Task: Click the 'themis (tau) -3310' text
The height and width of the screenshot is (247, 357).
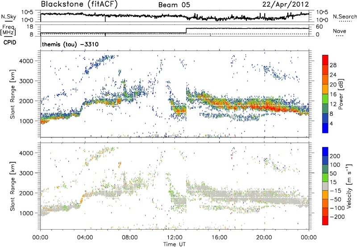Action: point(71,44)
